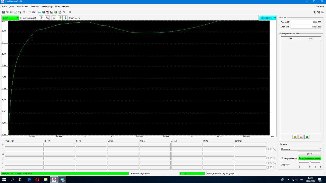Click the Старт (Hz) frequency input field
Screen dimensions: 326x183
tap(306, 22)
